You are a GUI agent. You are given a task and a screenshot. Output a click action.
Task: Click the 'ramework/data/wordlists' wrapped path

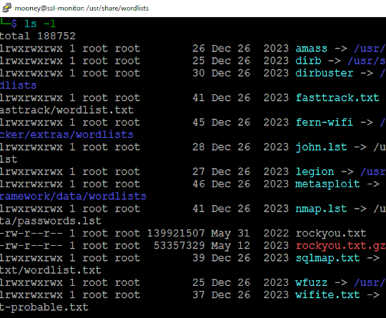[x=73, y=197]
